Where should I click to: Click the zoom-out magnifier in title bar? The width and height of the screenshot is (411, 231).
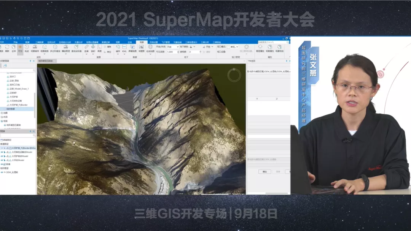tap(21, 38)
